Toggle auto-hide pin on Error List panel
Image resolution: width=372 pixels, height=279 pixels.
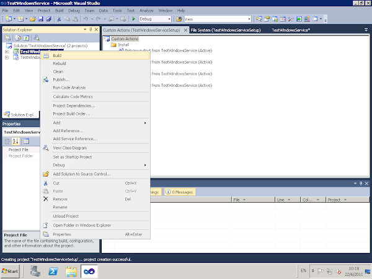pos(361,184)
